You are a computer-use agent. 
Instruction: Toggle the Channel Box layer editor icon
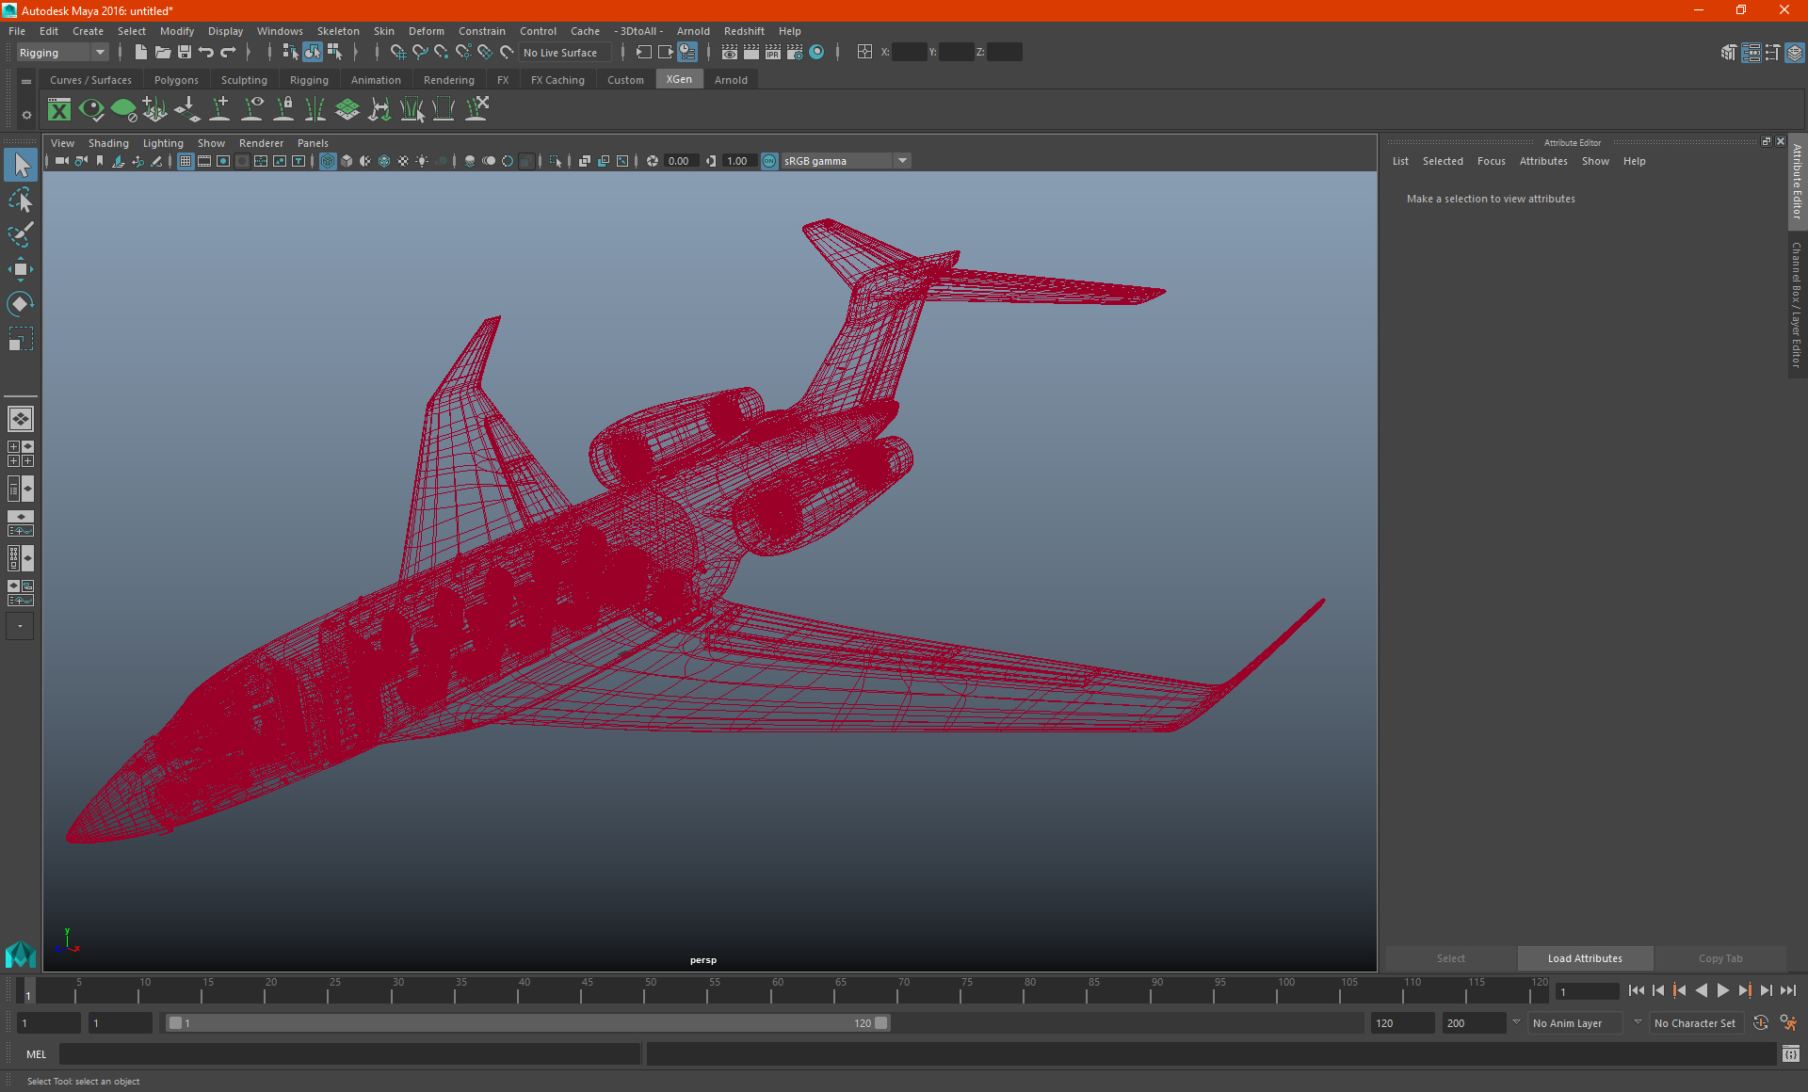click(x=1794, y=53)
